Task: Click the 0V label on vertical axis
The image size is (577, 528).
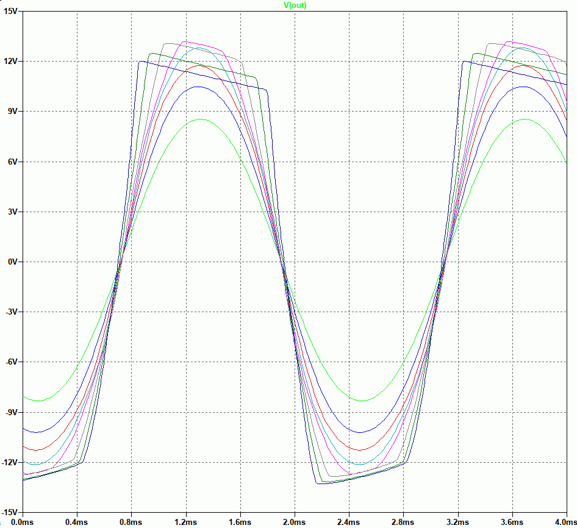Action: point(13,262)
